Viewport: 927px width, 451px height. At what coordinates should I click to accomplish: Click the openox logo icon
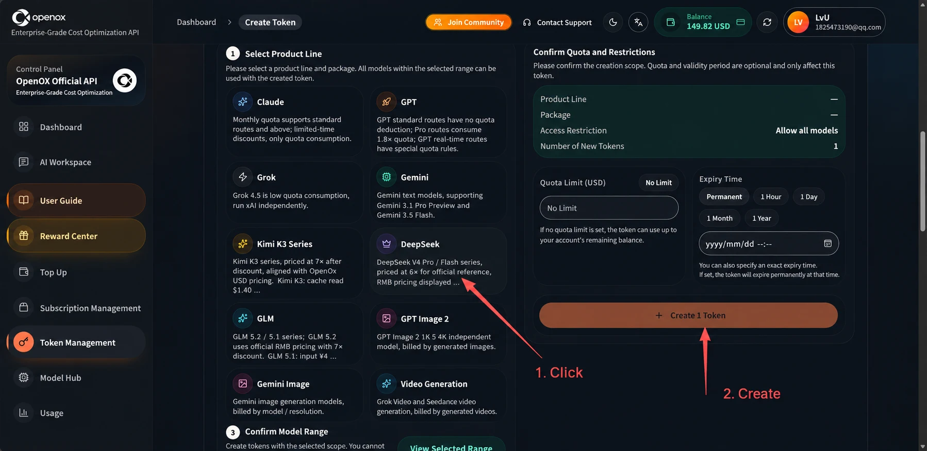21,18
